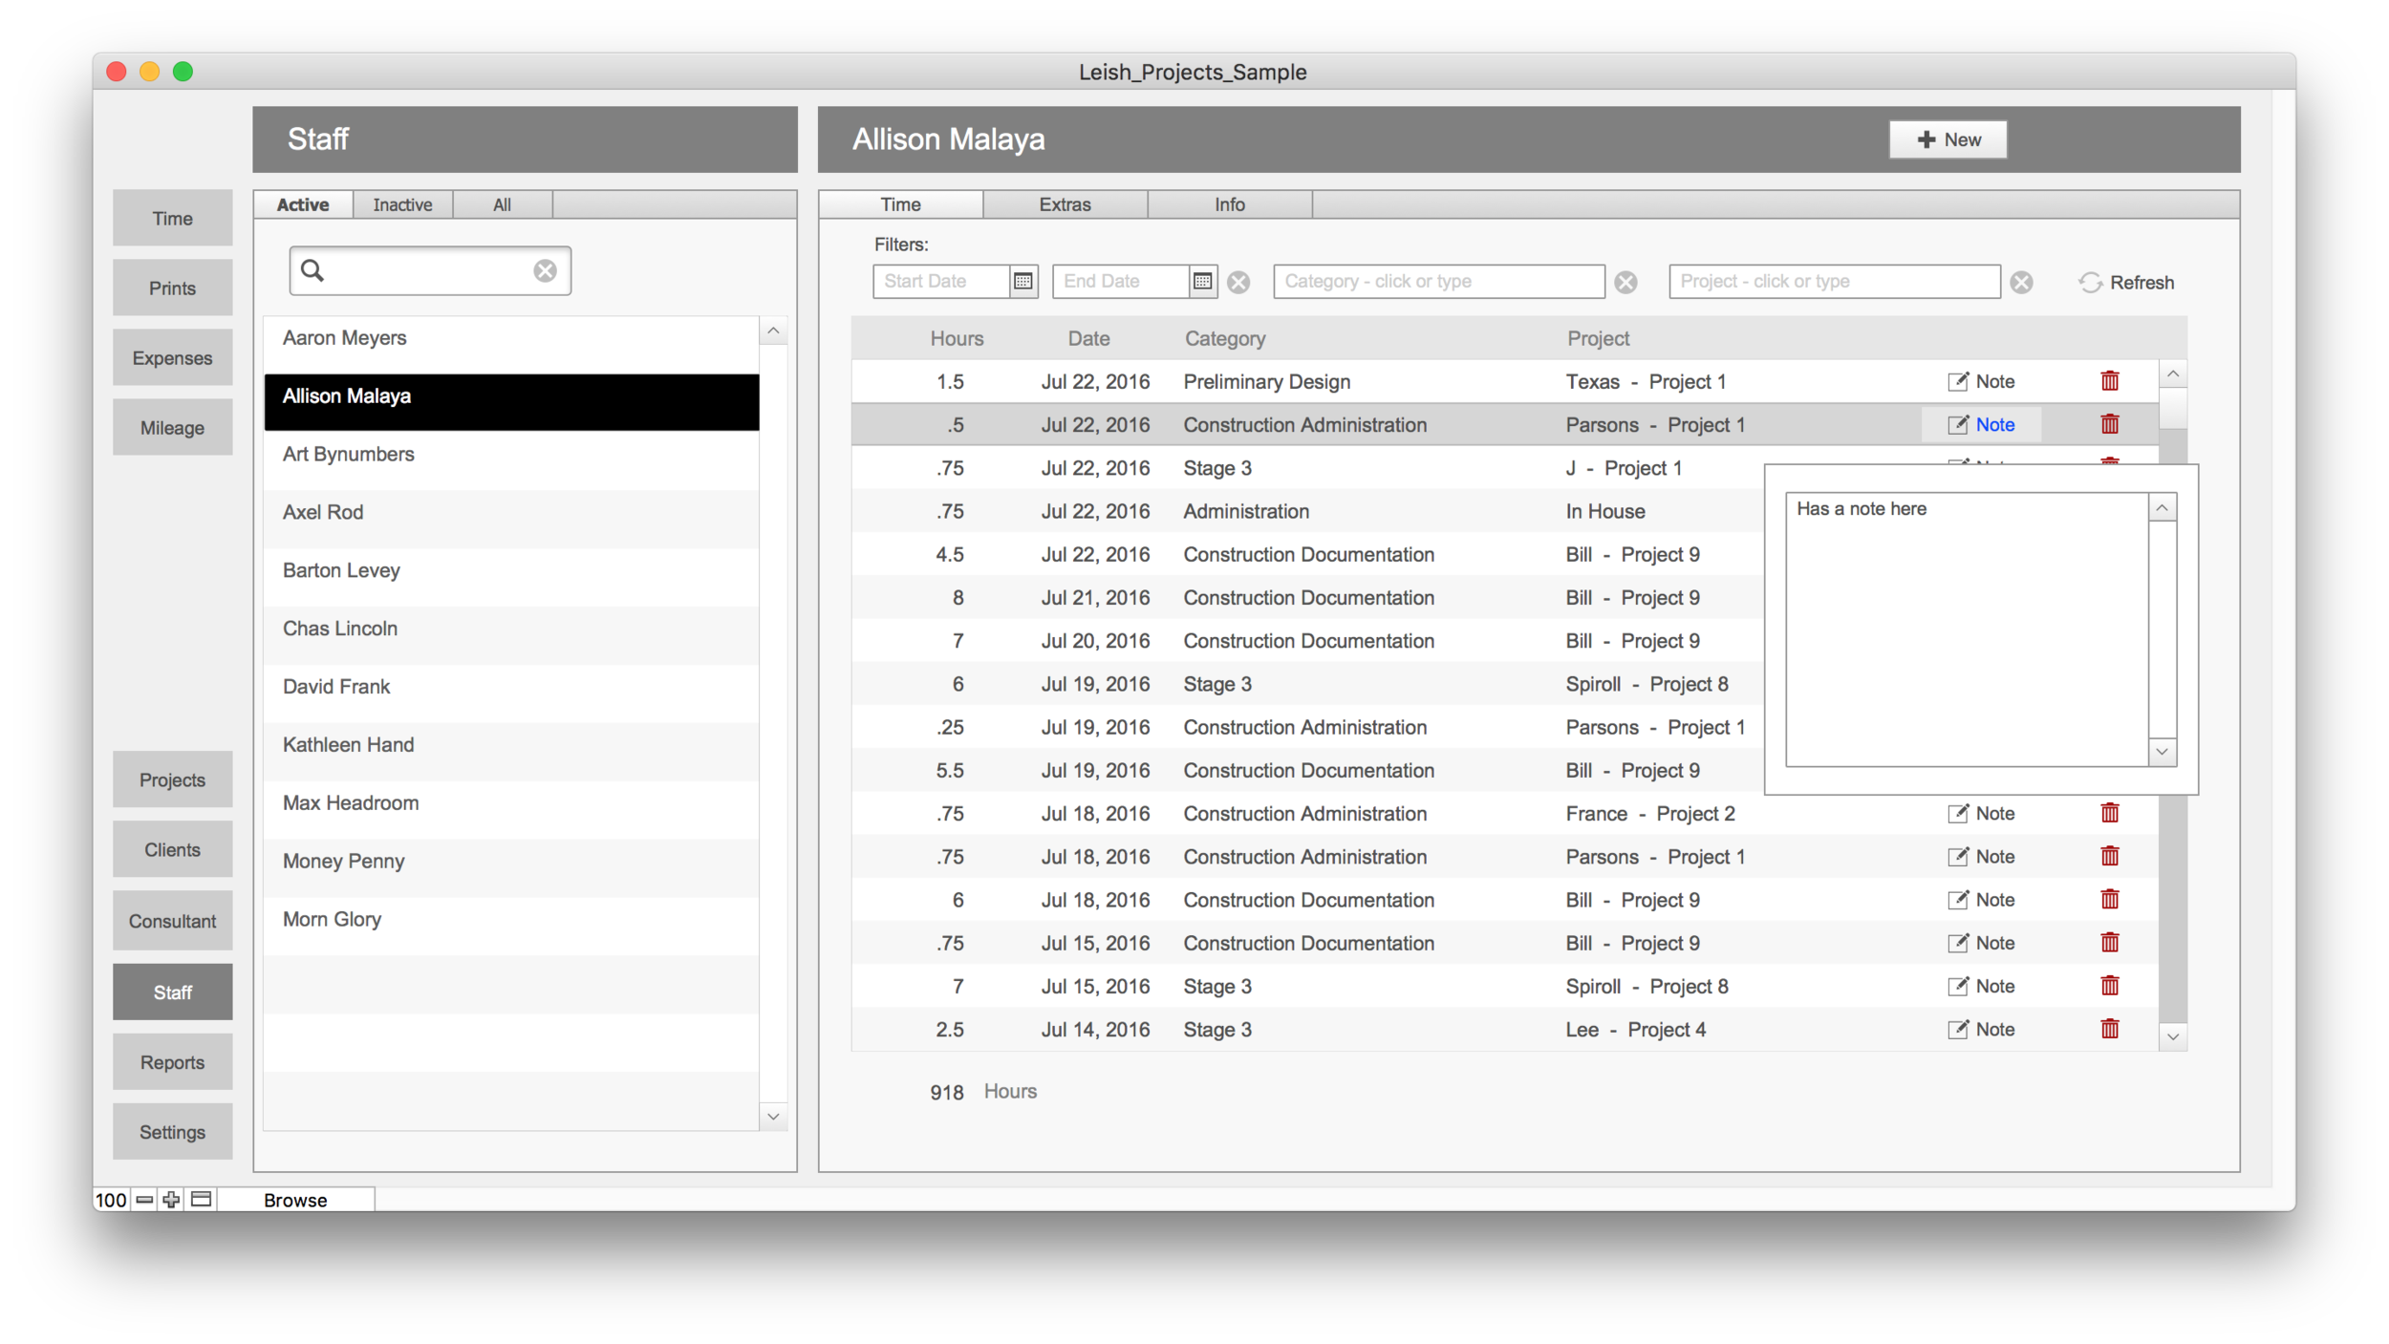Show Inactive staff list

click(x=402, y=204)
